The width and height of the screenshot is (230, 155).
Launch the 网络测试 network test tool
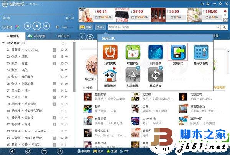(x=156, y=52)
